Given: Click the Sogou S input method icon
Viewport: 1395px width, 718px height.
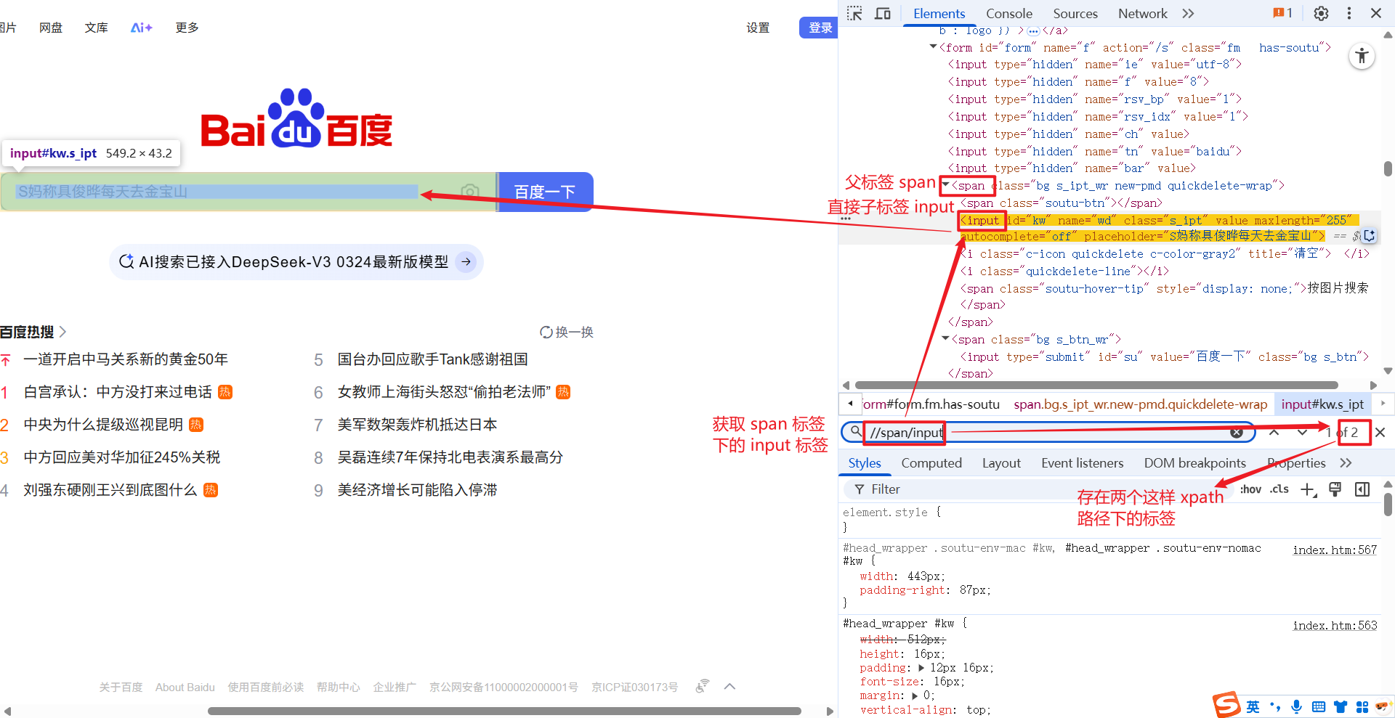Looking at the screenshot, I should click(1227, 705).
